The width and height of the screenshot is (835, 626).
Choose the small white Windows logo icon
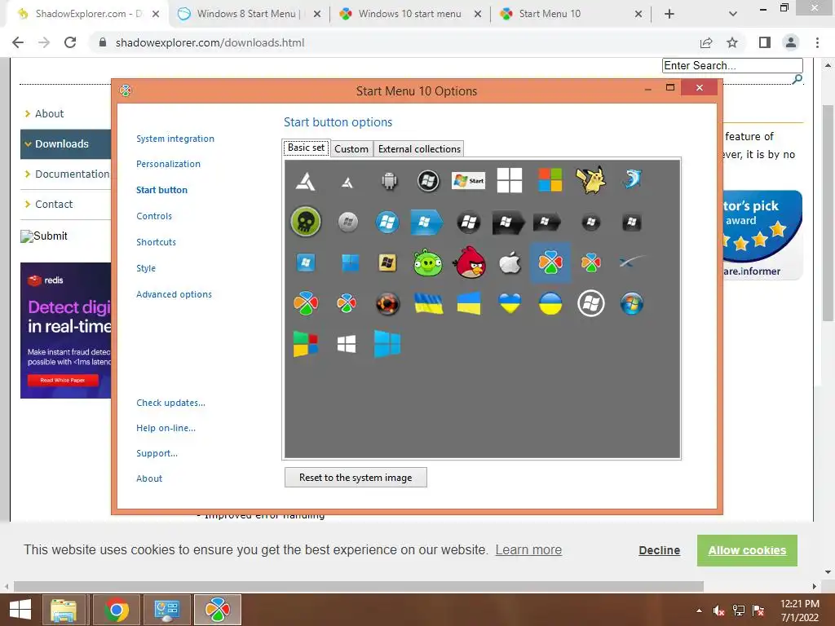[347, 345]
